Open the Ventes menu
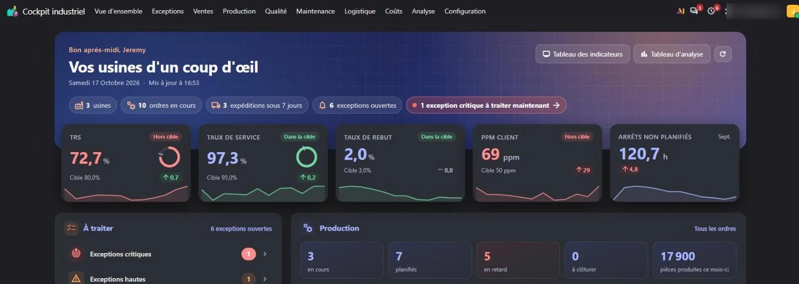 point(203,11)
